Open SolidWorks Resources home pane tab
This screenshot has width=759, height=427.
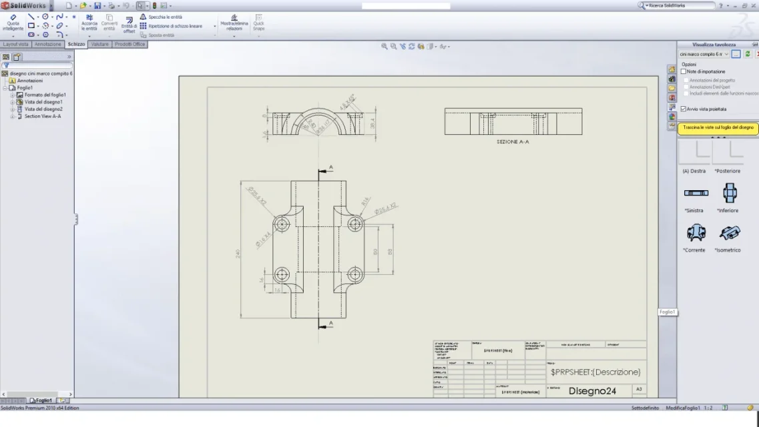pos(672,69)
